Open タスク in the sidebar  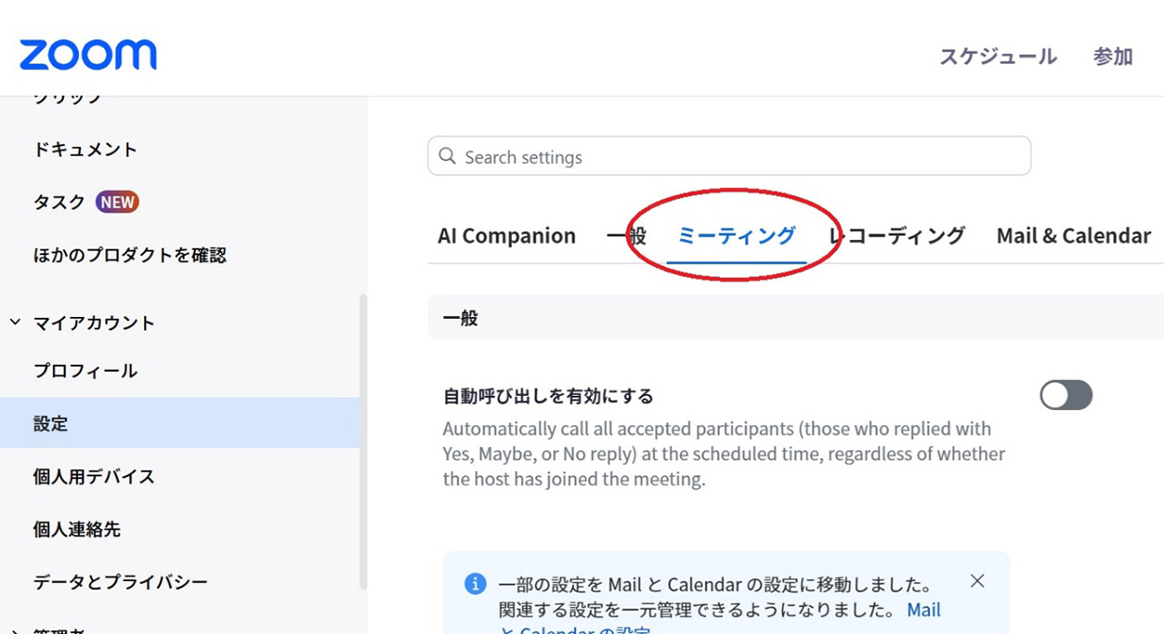point(59,202)
